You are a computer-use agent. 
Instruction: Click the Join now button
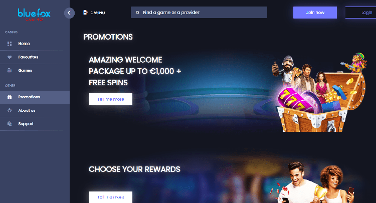click(x=315, y=13)
